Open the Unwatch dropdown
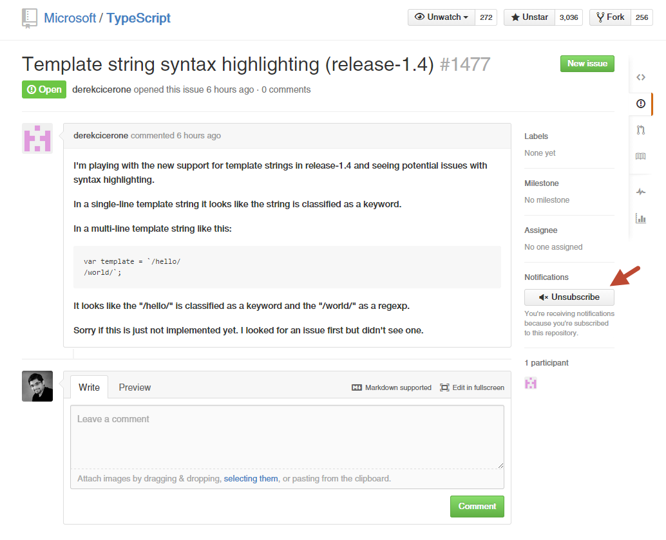 [x=441, y=17]
